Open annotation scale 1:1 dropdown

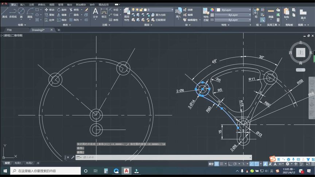(x=281, y=164)
